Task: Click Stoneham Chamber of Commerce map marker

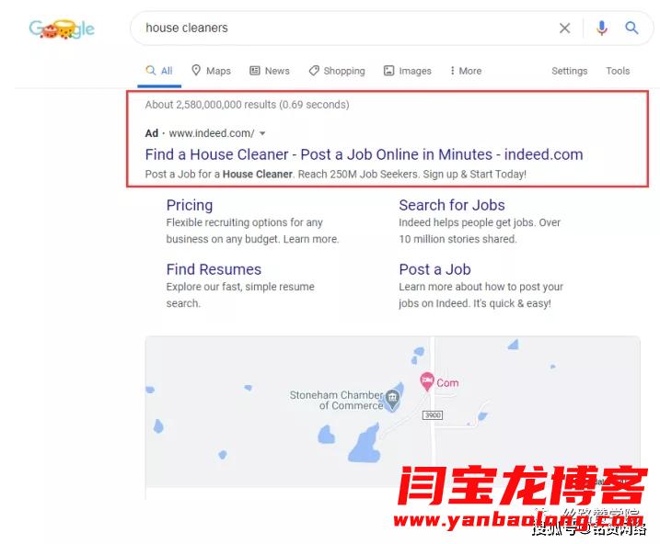Action: click(x=393, y=399)
